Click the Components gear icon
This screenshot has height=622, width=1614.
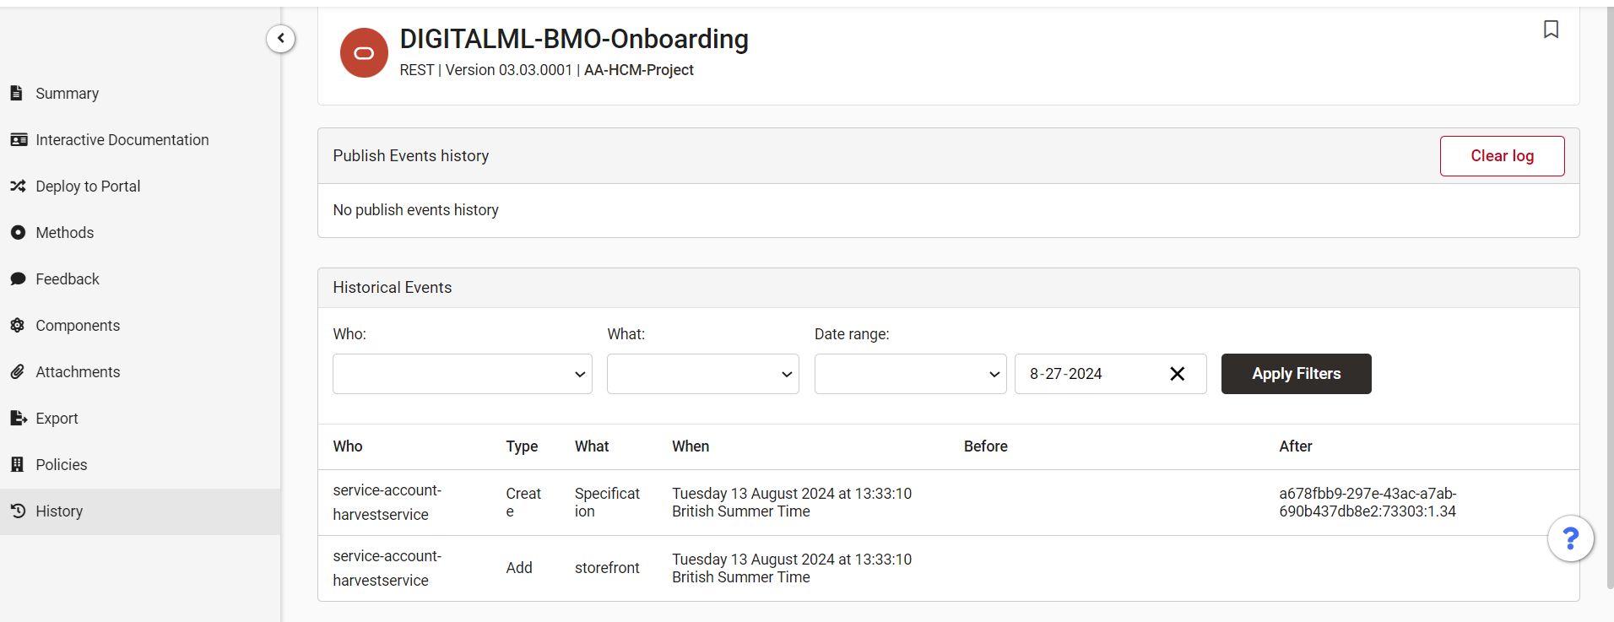pos(18,325)
